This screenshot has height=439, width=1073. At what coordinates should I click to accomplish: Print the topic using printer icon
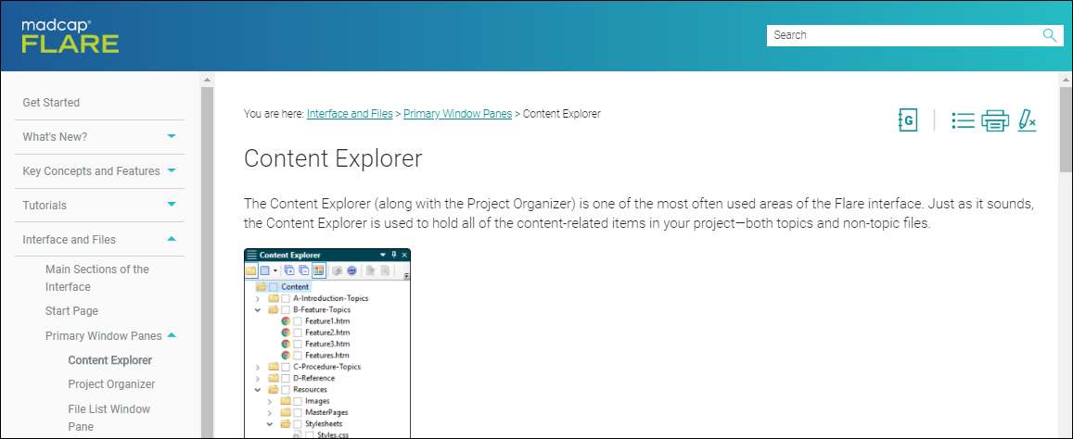click(x=995, y=120)
